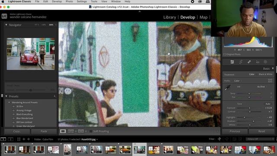This screenshot has width=277, height=156.
Task: Open the Apple menu
Action: pos(3,1)
